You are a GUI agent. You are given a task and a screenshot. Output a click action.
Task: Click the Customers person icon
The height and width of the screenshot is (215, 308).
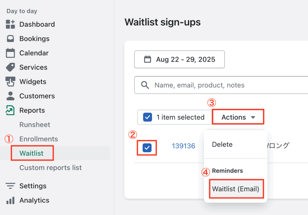11,96
